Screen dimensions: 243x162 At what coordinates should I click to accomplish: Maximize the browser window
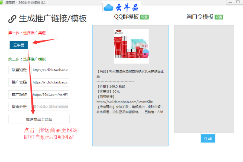[x=238, y=2]
